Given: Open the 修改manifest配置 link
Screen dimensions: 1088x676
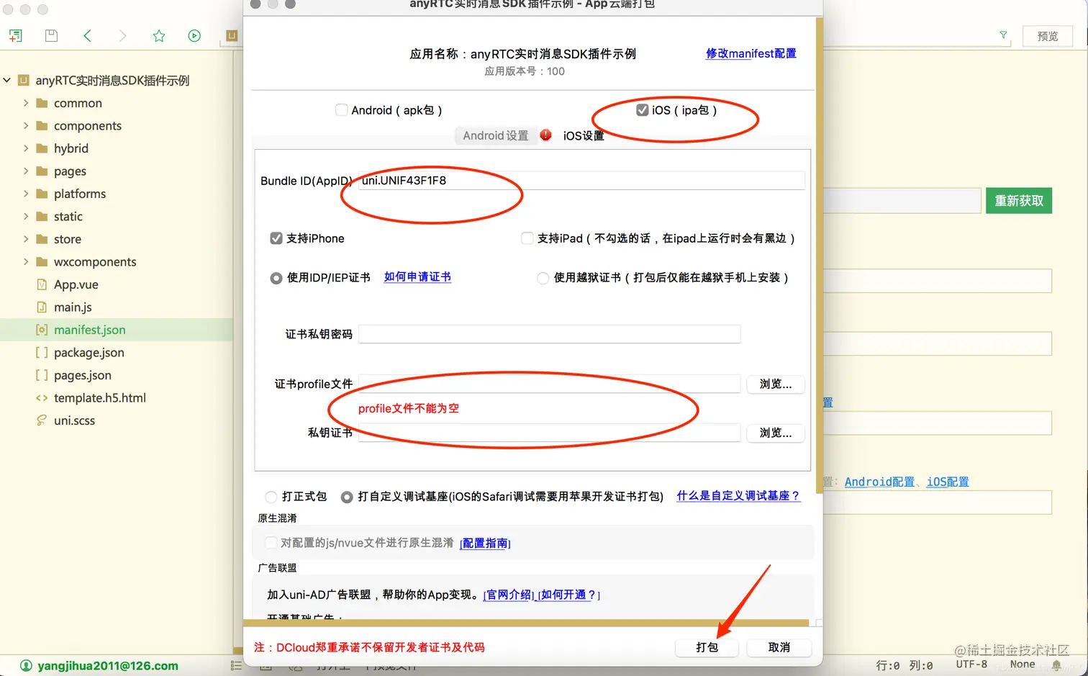Looking at the screenshot, I should (x=751, y=53).
